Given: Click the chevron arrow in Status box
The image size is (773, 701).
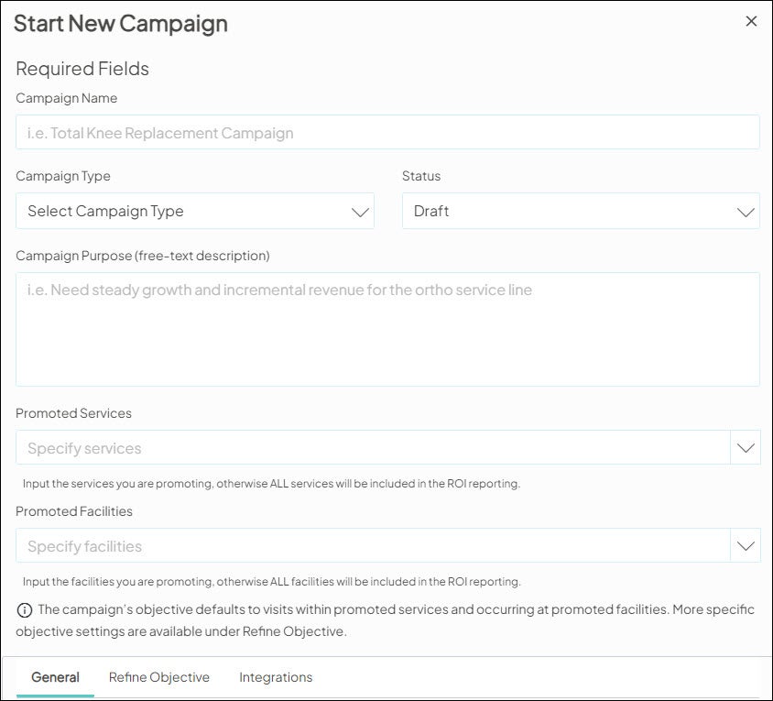Looking at the screenshot, I should pyautogui.click(x=746, y=212).
